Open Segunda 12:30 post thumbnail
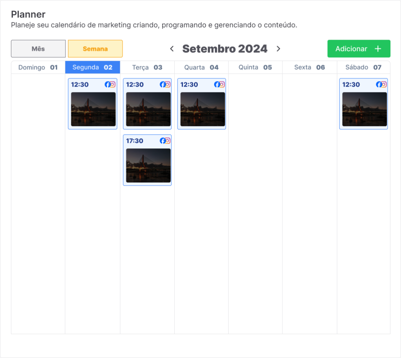This screenshot has width=401, height=358. (x=93, y=109)
